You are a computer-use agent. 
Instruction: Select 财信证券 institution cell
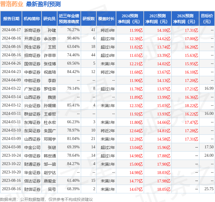(x=32, y=189)
